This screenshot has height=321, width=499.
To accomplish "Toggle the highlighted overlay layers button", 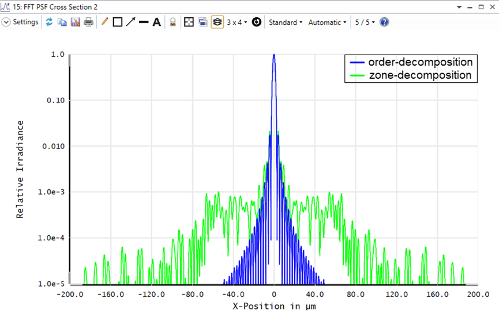I will click(x=217, y=22).
